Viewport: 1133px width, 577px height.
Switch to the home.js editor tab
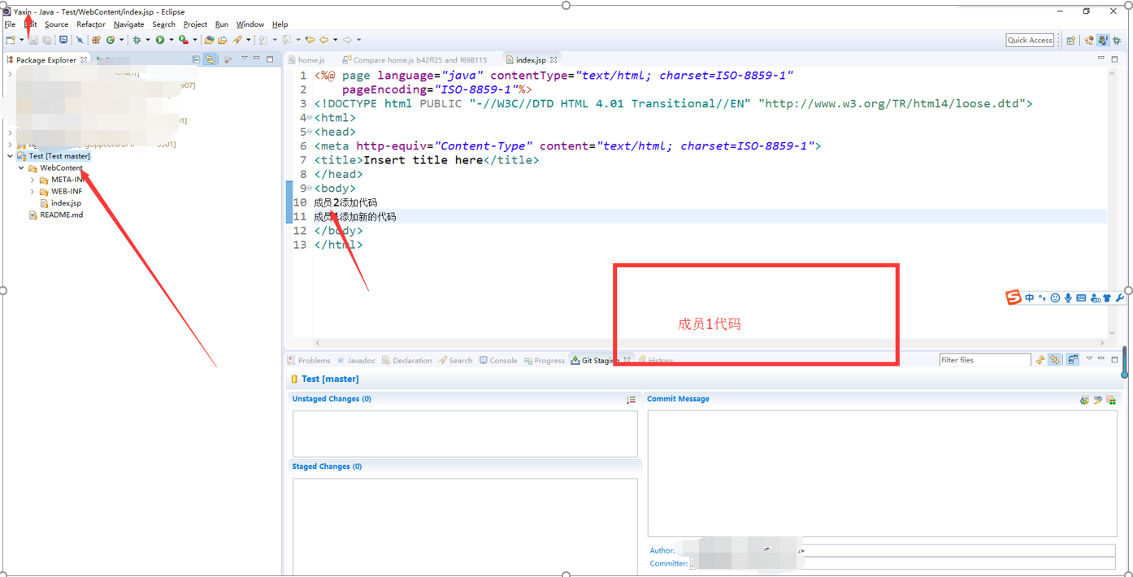306,59
